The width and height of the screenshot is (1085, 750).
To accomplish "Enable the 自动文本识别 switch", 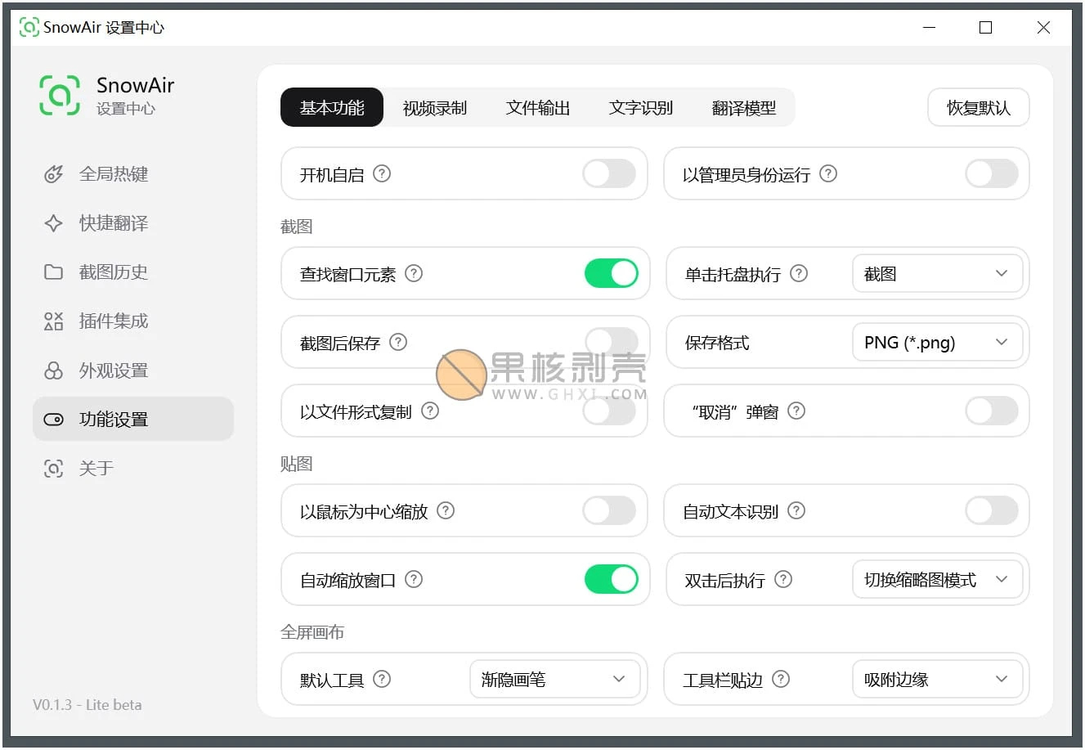I will click(x=992, y=510).
